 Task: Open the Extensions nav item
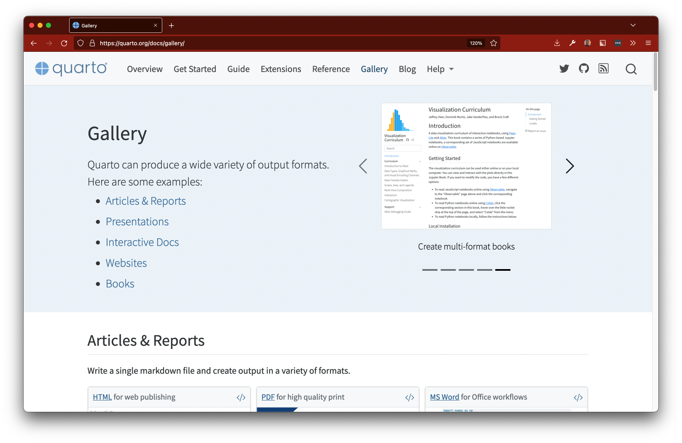click(x=281, y=69)
